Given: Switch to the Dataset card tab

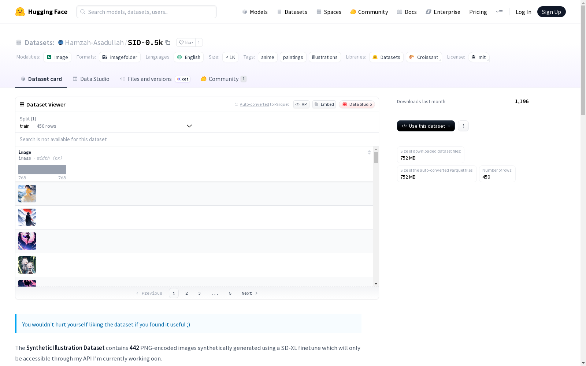Looking at the screenshot, I should point(41,79).
